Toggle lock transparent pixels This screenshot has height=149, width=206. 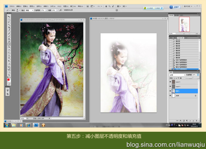point(174,78)
